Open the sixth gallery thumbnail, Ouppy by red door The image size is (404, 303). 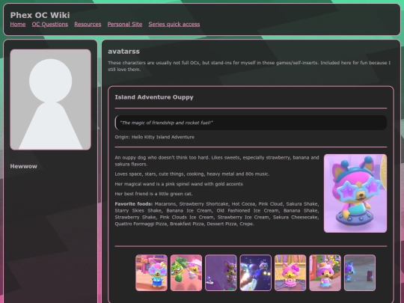[325, 272]
